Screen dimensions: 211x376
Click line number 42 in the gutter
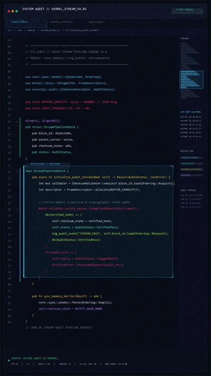pos(9,297)
